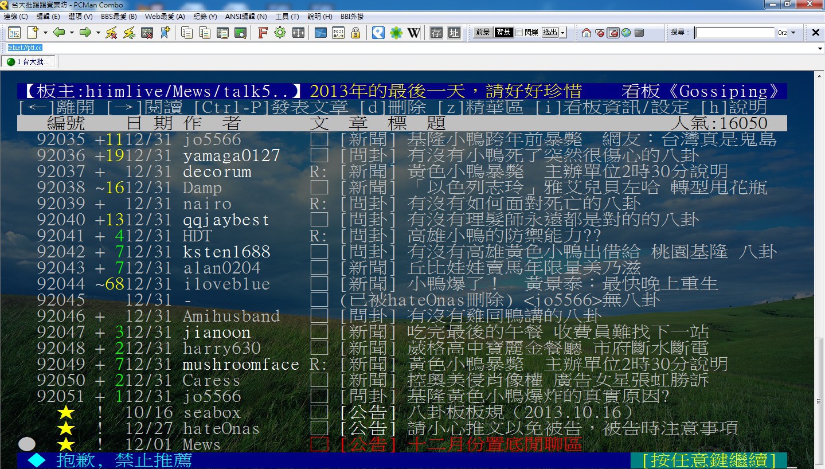Click the black 背景 background color swatch
825x469 pixels.
pyautogui.click(x=503, y=33)
